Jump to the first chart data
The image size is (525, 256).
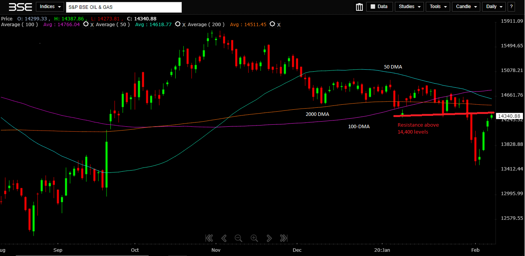pyautogui.click(x=209, y=238)
